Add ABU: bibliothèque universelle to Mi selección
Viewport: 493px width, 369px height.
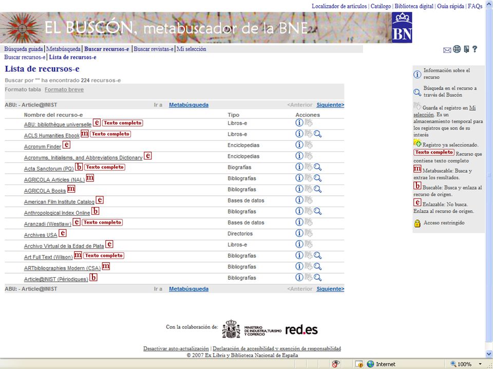(309, 122)
